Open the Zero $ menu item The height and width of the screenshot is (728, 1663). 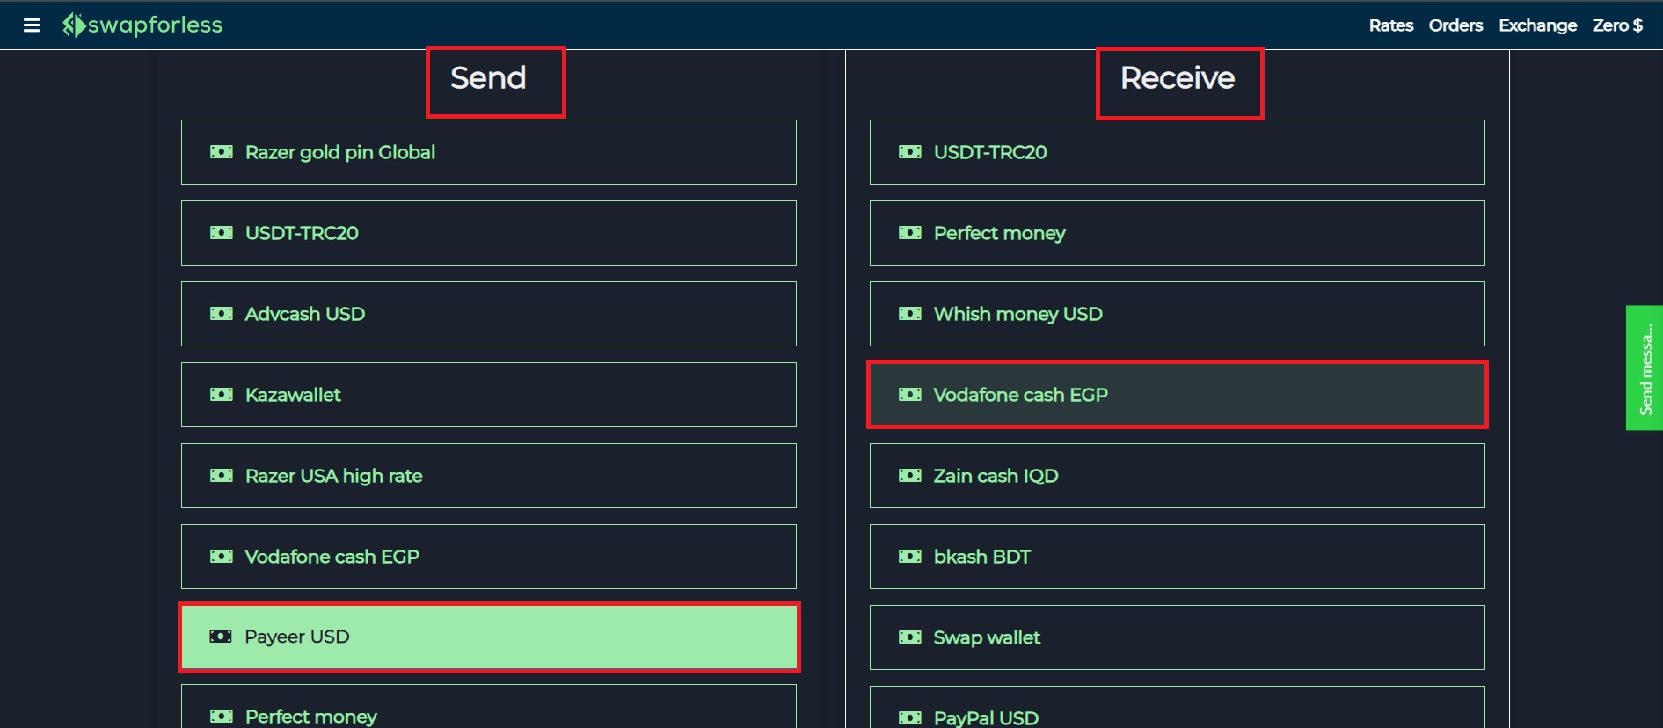click(x=1617, y=25)
